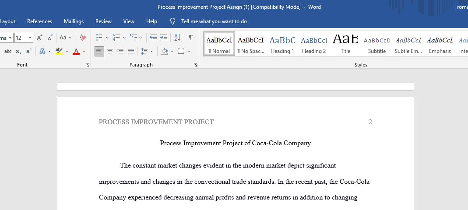Apply numbered list formatting
Screen dimensions: 468x210
click(116, 38)
